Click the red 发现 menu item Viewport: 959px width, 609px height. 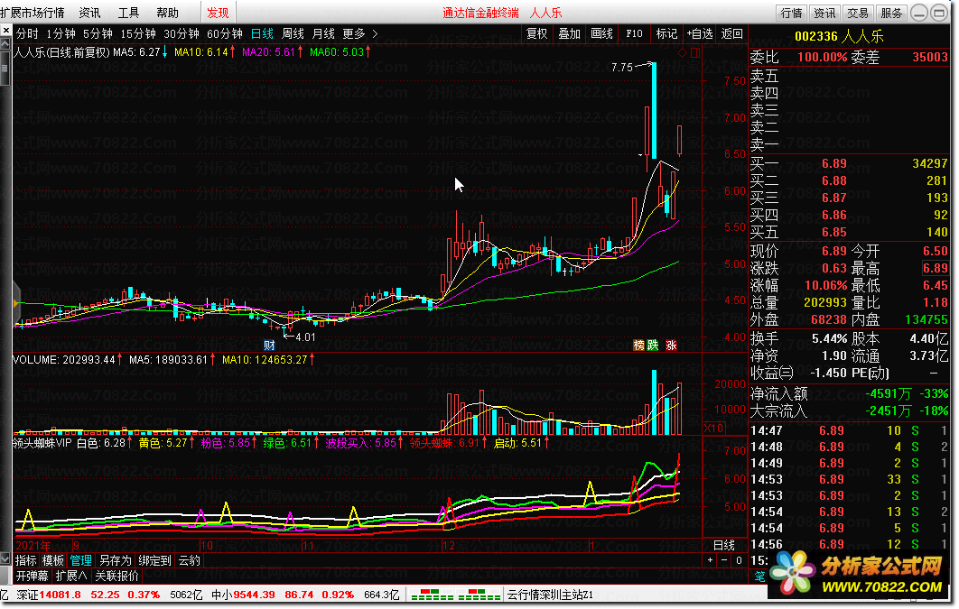point(218,13)
